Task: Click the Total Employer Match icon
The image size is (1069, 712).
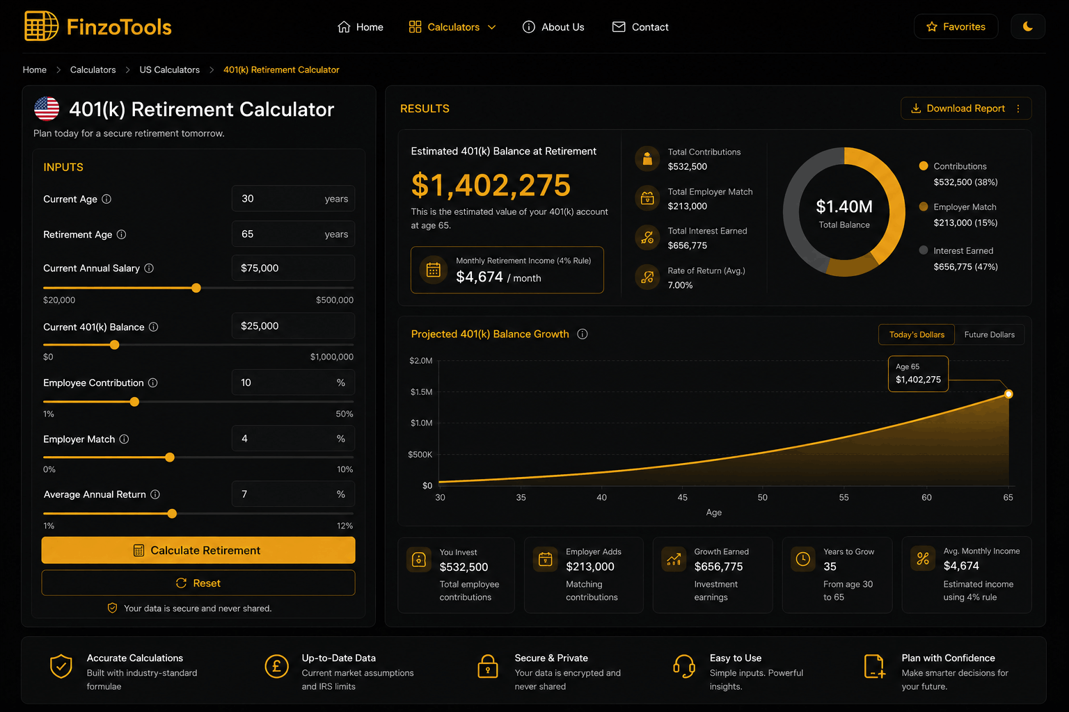Action: (647, 198)
